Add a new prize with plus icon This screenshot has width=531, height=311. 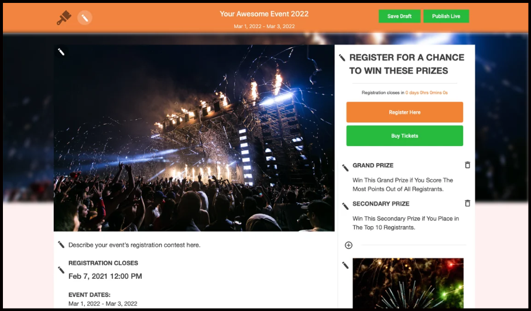348,245
